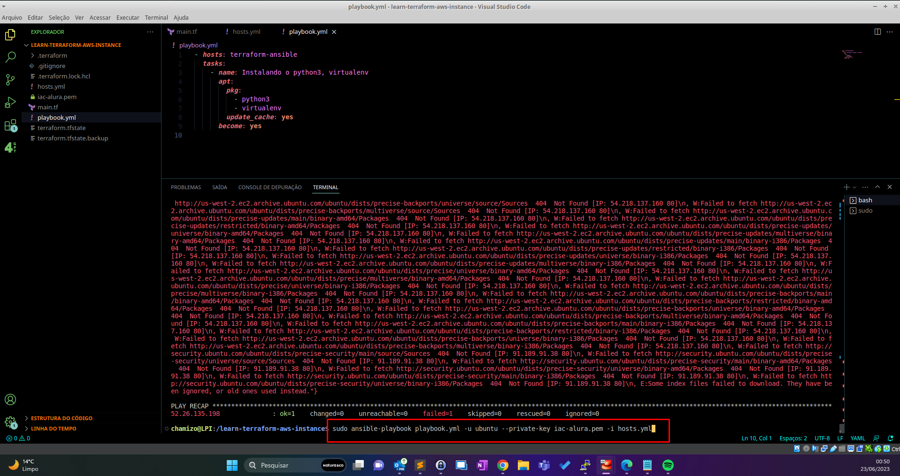
Task: Click the editor minimap
Action: tap(852, 54)
